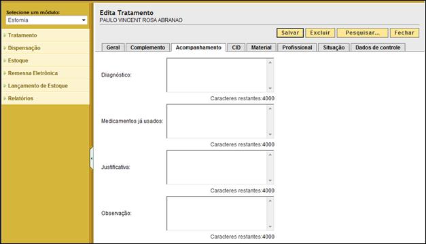Click the arrow icon beside Estoque

pos(5,60)
